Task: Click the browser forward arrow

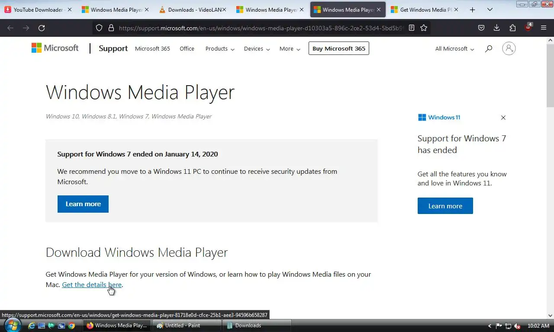Action: pos(26,28)
